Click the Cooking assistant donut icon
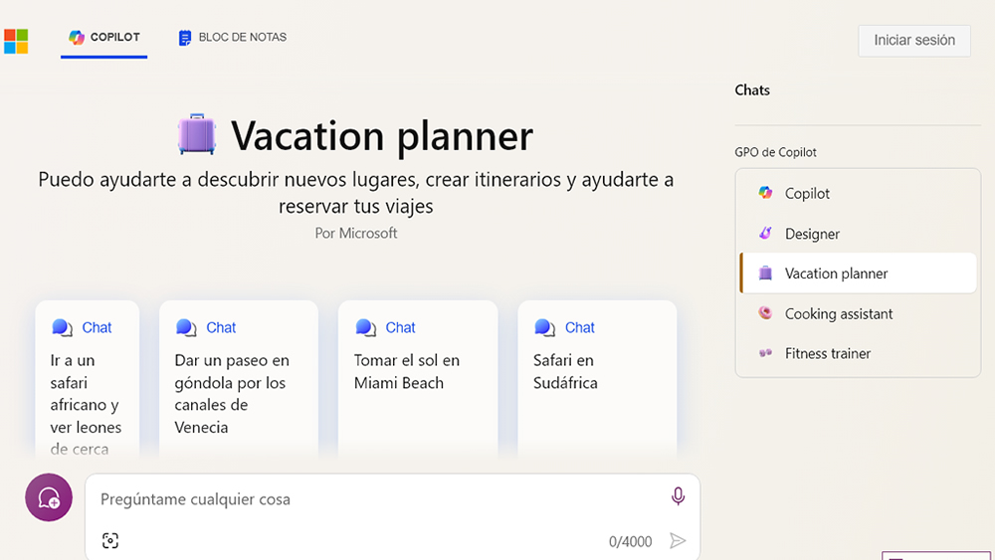The width and height of the screenshot is (995, 560). tap(765, 312)
